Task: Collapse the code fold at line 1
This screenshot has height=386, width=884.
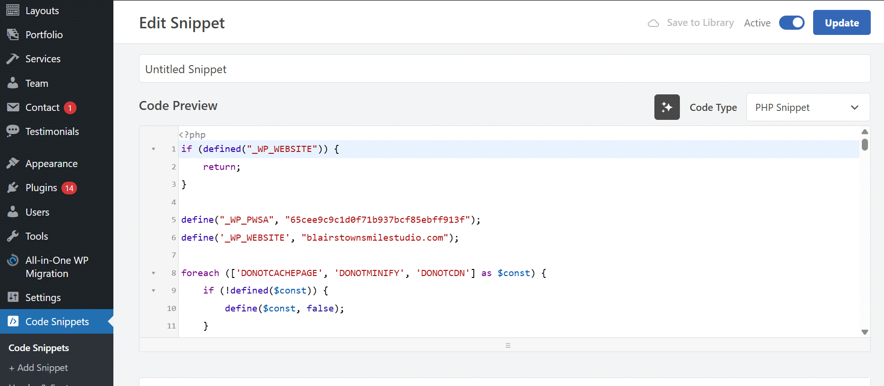Action: coord(154,149)
